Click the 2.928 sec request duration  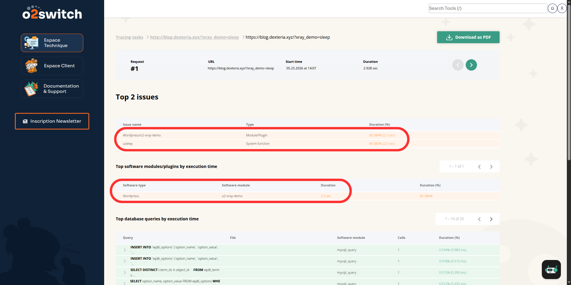point(370,68)
